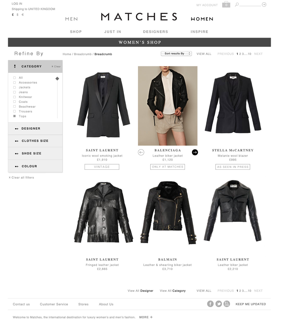Open the Just In menu

112,32
